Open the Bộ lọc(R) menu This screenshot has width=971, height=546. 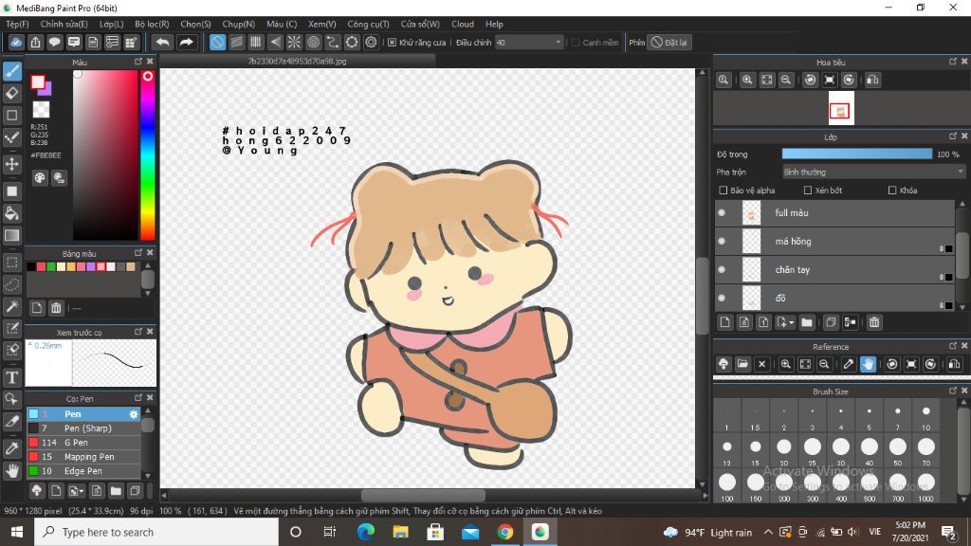click(152, 24)
